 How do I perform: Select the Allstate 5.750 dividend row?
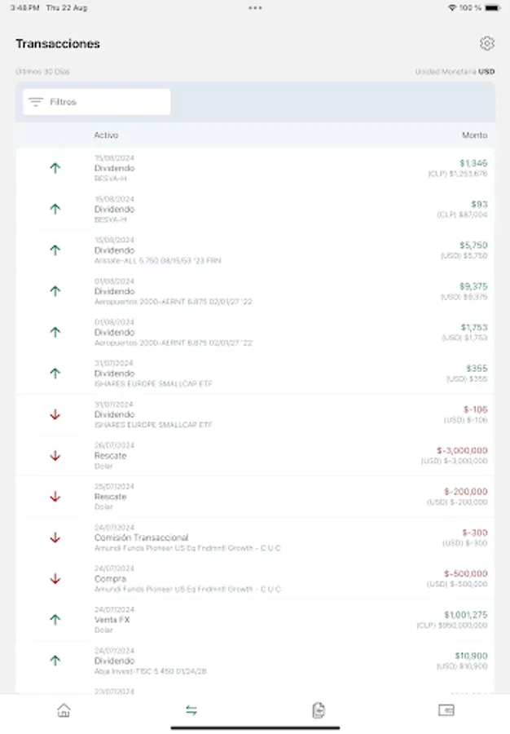coord(255,250)
